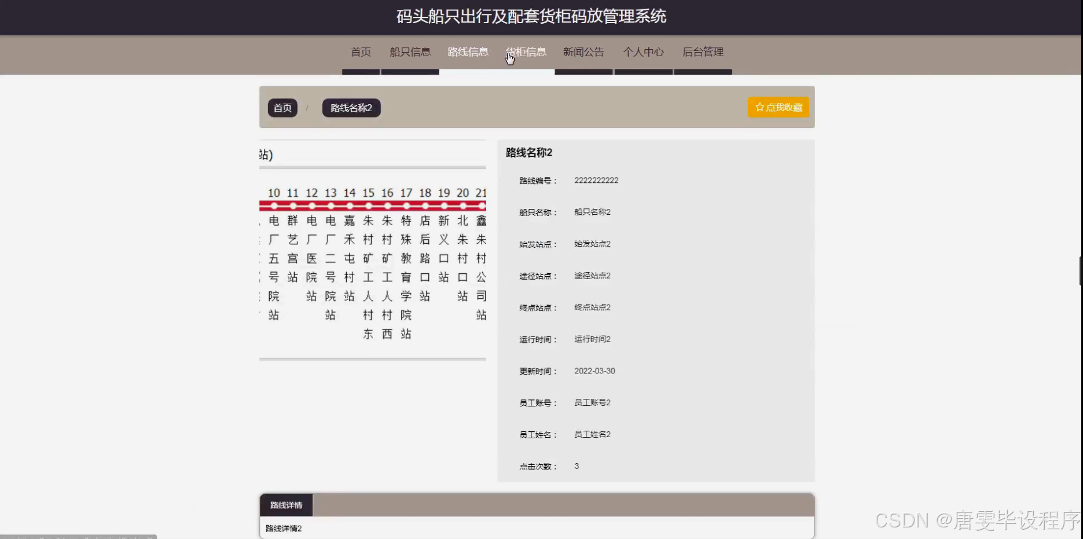This screenshot has height=539, width=1083.
Task: Click the 船只名称2 value
Action: 592,212
